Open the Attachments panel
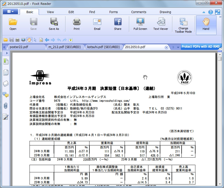 6,105
